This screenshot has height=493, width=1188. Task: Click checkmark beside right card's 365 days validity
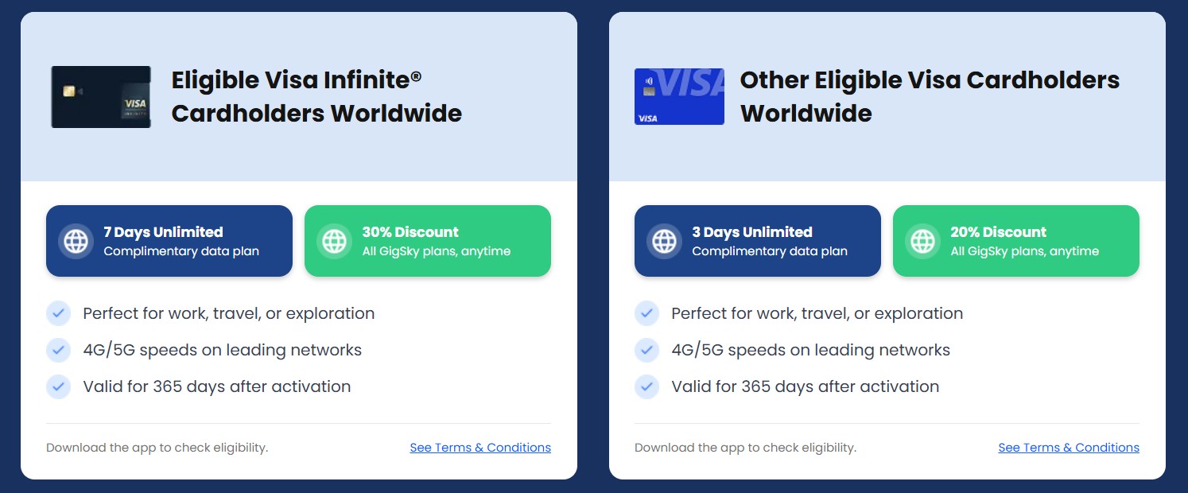[647, 386]
